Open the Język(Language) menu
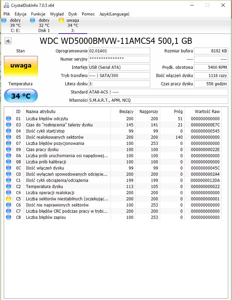Viewport: 232px width, 300px height. click(114, 14)
